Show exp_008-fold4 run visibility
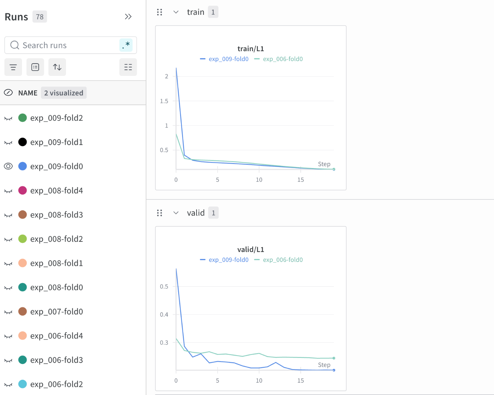The height and width of the screenshot is (395, 494). tap(8, 191)
